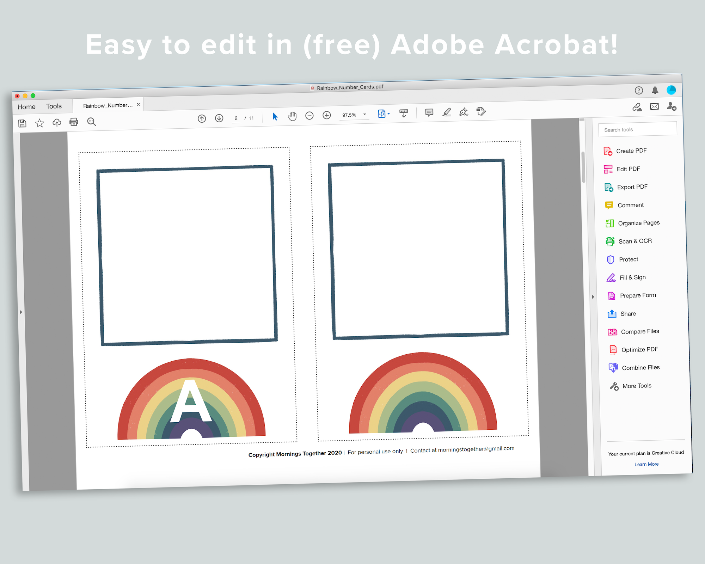Go to next page arrow
705x564 pixels.
click(x=219, y=118)
